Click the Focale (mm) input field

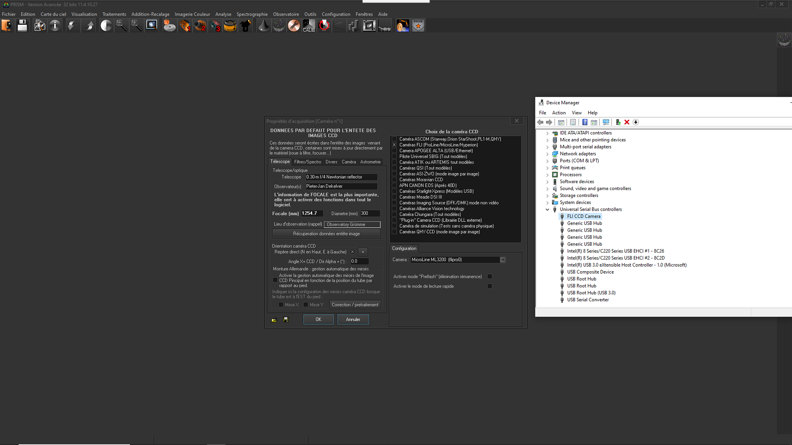311,213
